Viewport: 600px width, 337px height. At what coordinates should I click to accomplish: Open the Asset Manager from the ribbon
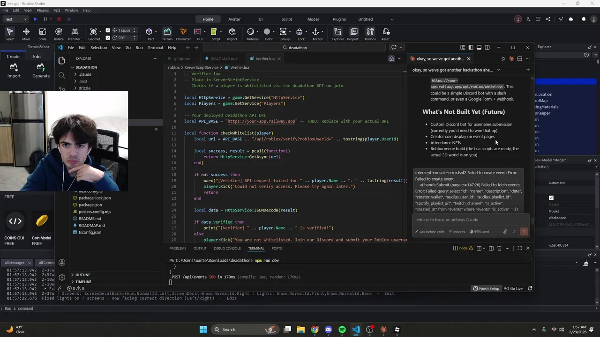pyautogui.click(x=386, y=34)
